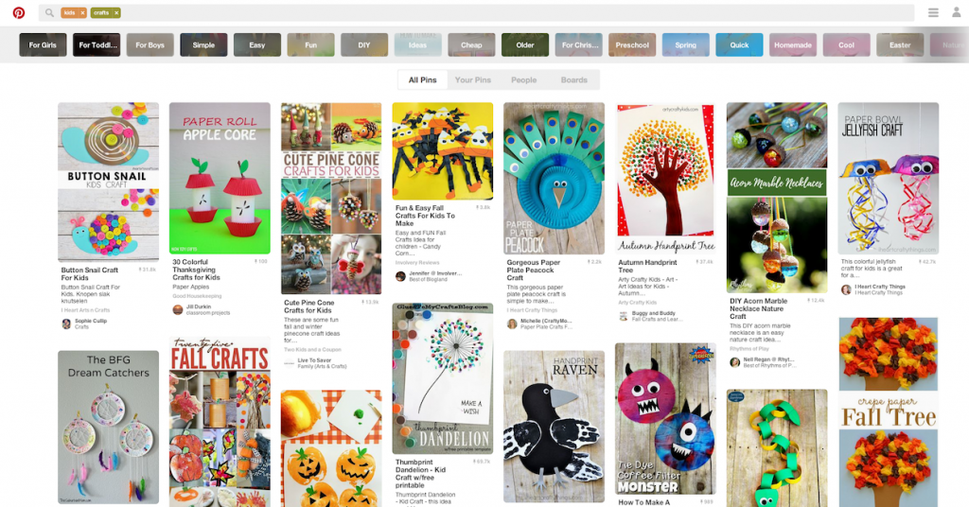Click the search magnifier icon
Viewport: 969px width, 507px height.
tap(49, 12)
